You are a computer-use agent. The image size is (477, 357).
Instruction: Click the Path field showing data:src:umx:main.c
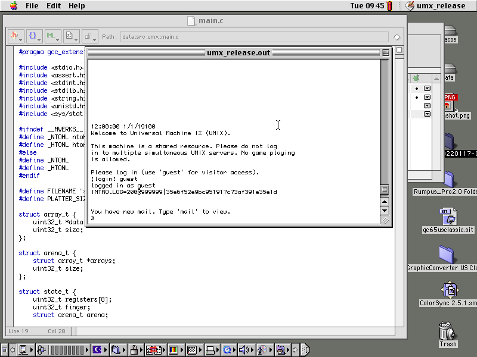(x=255, y=37)
